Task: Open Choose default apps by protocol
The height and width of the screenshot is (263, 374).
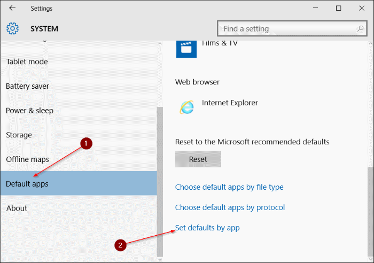Action: point(230,207)
